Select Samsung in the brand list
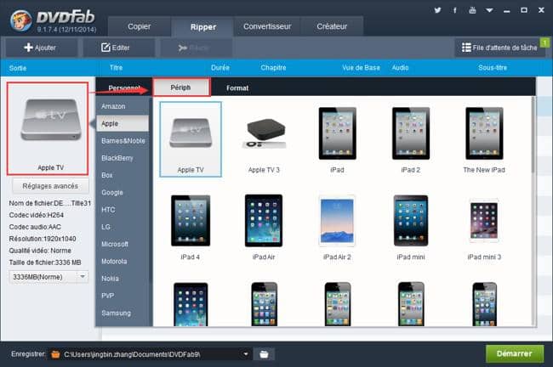The height and width of the screenshot is (367, 553). 123,313
